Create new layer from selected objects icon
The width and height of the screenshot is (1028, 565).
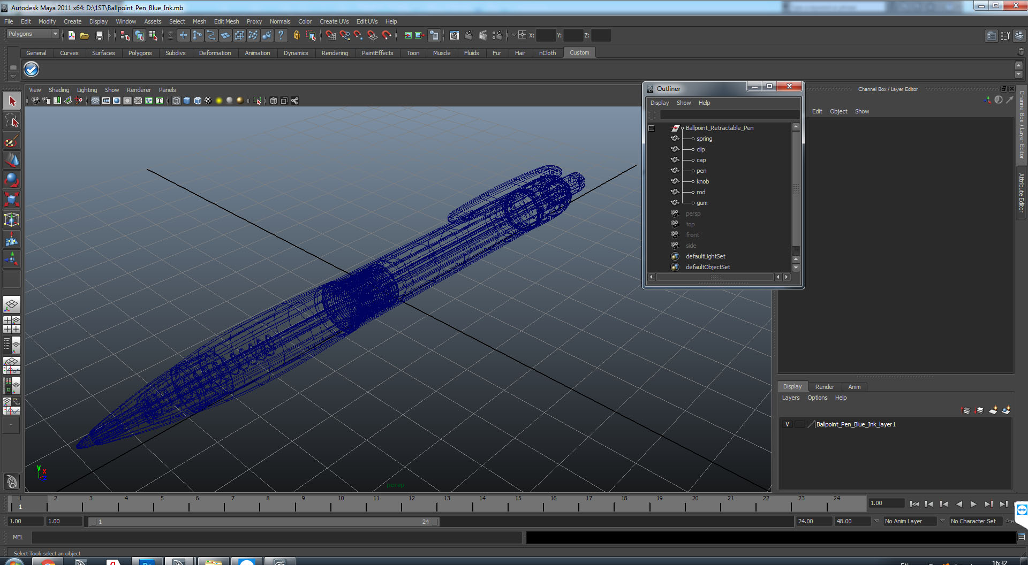tap(1006, 410)
